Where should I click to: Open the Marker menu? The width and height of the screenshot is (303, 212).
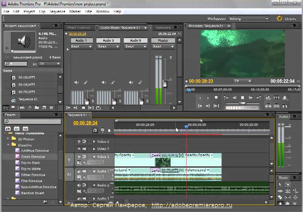coord(75,12)
